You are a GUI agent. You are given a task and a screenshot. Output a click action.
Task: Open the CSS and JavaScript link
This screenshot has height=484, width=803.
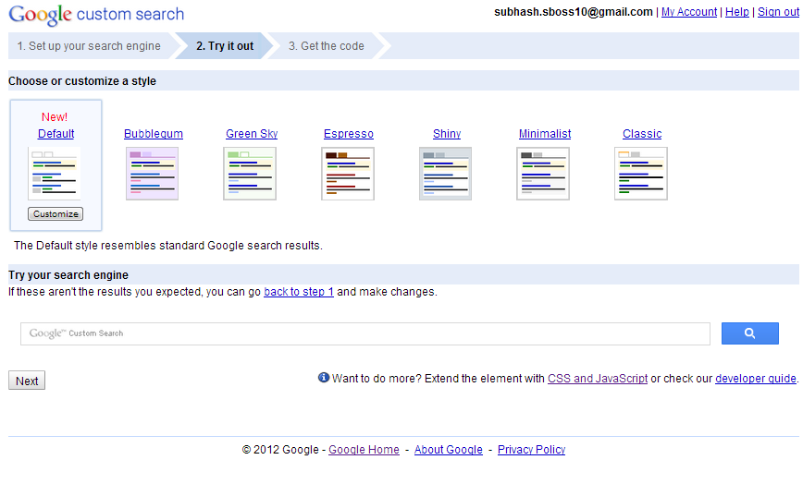click(597, 379)
